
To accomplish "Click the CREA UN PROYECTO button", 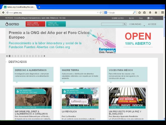I will 56,24.
